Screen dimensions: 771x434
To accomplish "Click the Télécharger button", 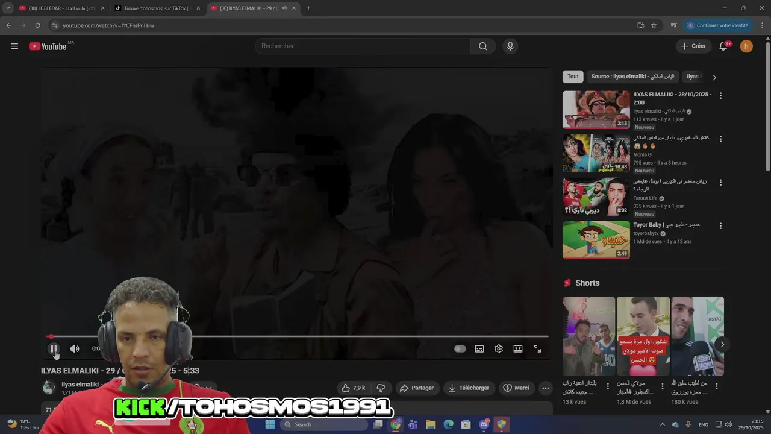I will (468, 388).
